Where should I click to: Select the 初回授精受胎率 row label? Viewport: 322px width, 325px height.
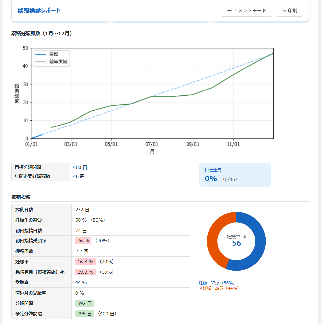(31, 241)
